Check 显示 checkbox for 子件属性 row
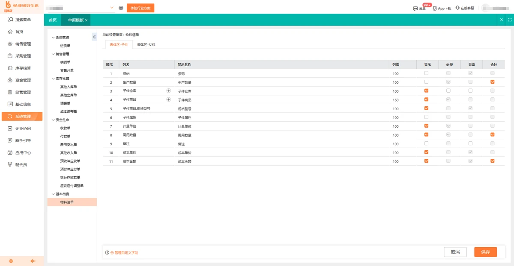The height and width of the screenshot is (266, 514). 426,117
